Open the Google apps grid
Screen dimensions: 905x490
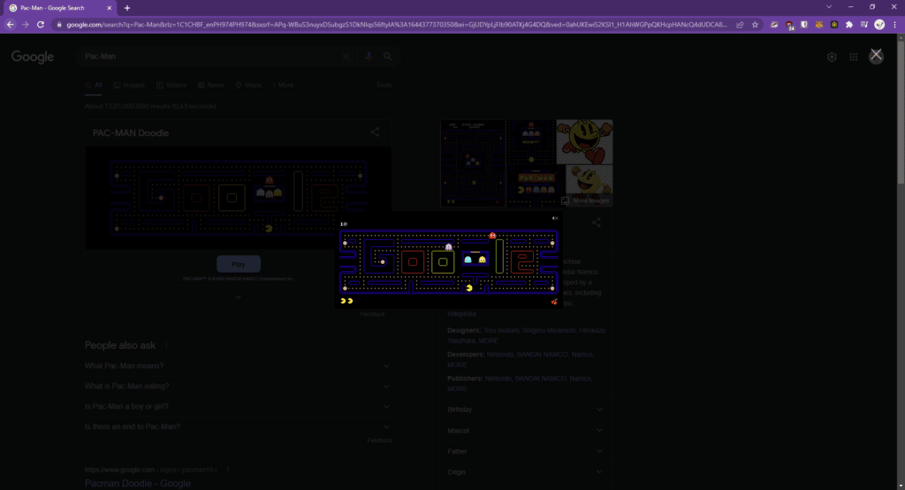click(854, 57)
